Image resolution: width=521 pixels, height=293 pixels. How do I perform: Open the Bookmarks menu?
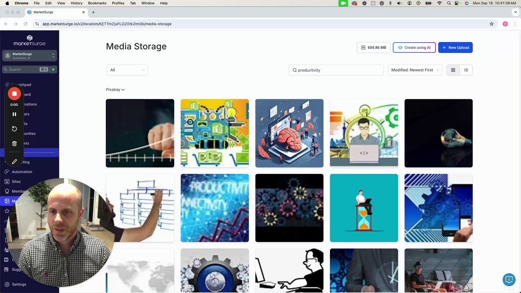tap(97, 3)
